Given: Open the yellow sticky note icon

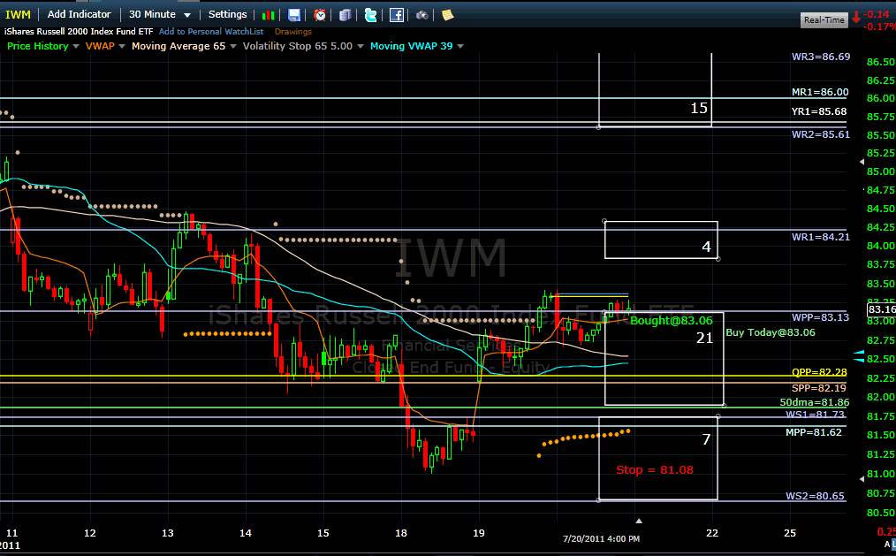Looking at the screenshot, I should tap(447, 15).
